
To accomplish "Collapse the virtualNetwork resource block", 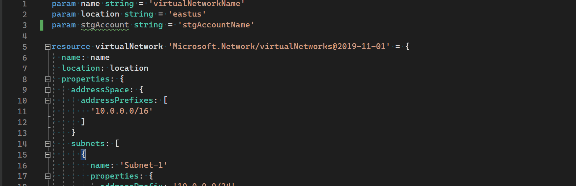I will tap(48, 47).
